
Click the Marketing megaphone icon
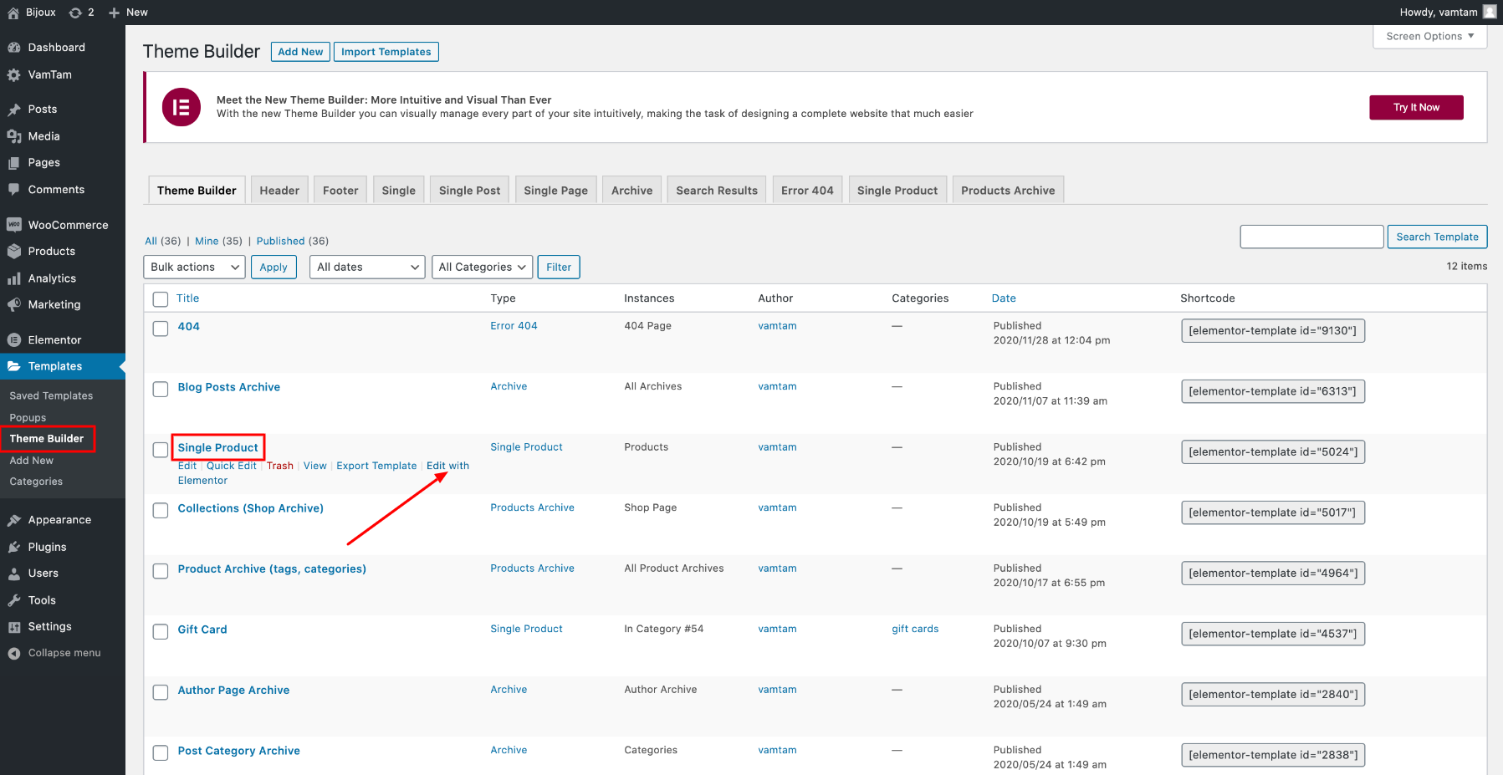[x=14, y=304]
